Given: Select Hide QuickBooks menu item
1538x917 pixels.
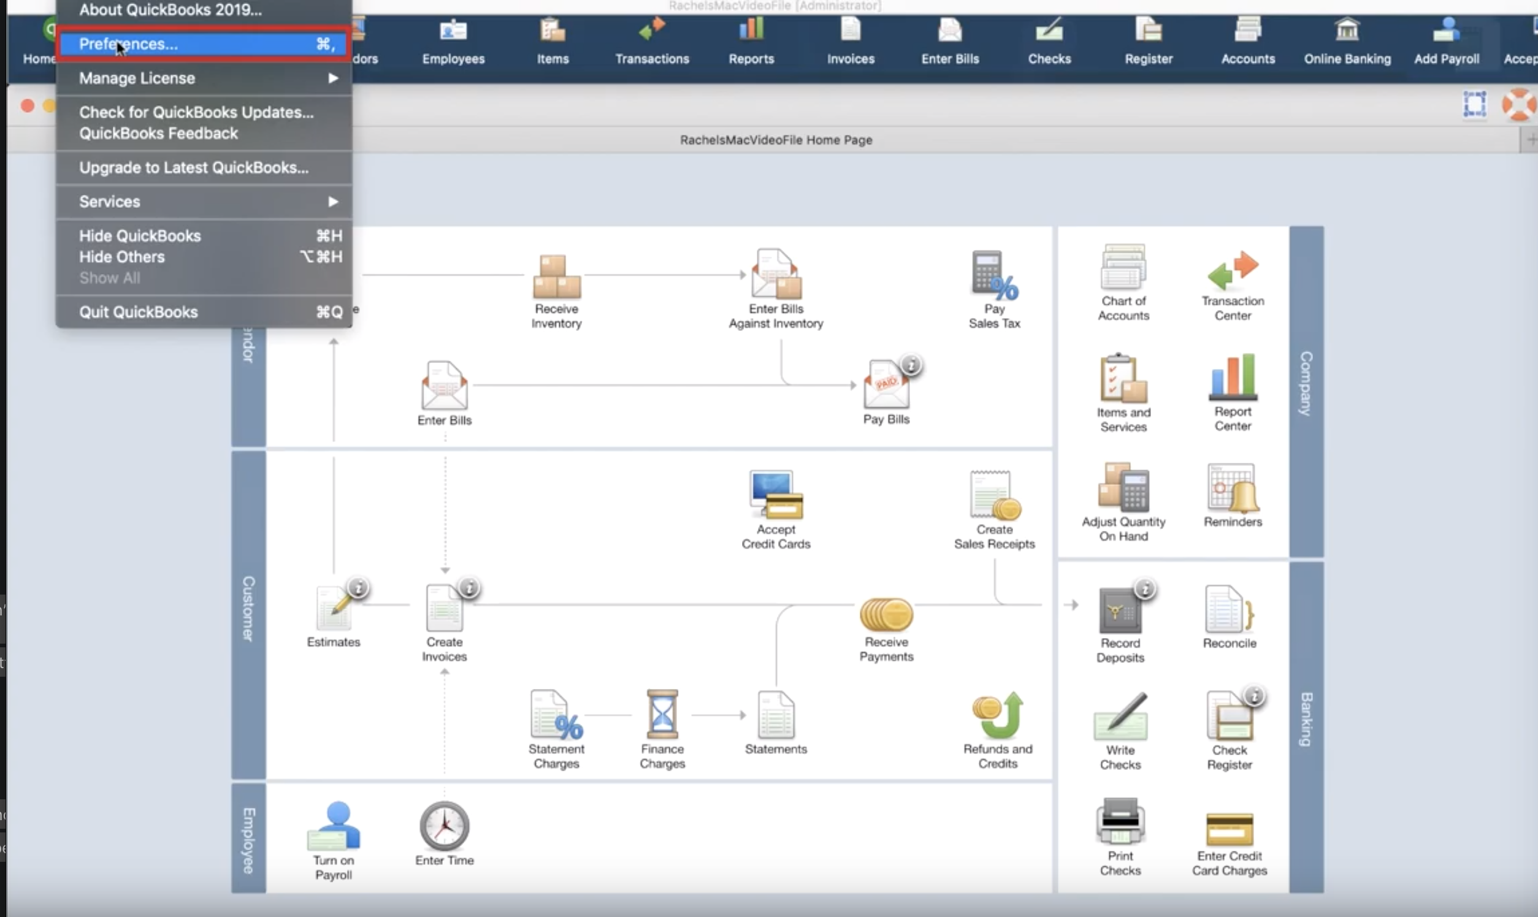Looking at the screenshot, I should (x=204, y=235).
